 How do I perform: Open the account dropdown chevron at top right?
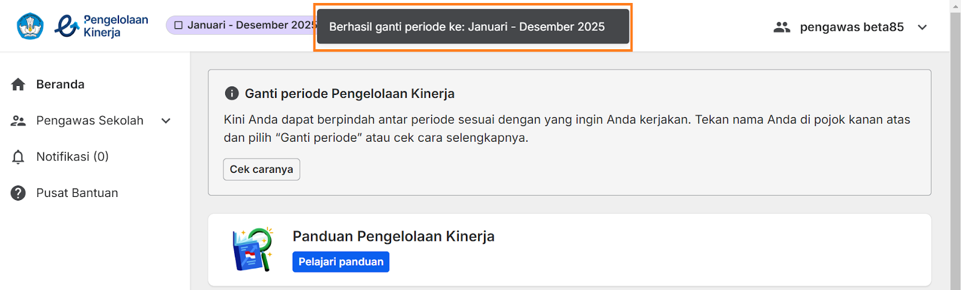click(923, 27)
